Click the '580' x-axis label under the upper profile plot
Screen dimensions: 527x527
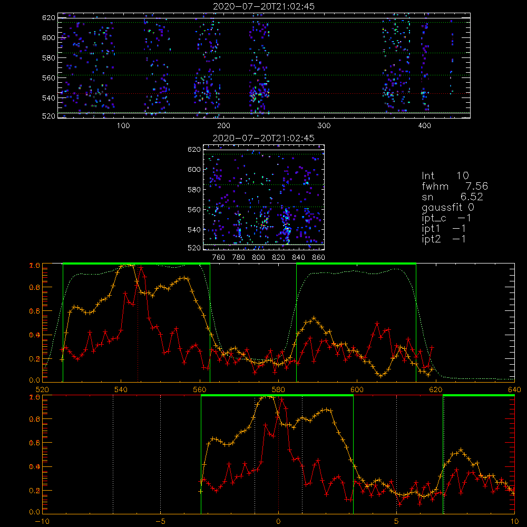pos(278,390)
